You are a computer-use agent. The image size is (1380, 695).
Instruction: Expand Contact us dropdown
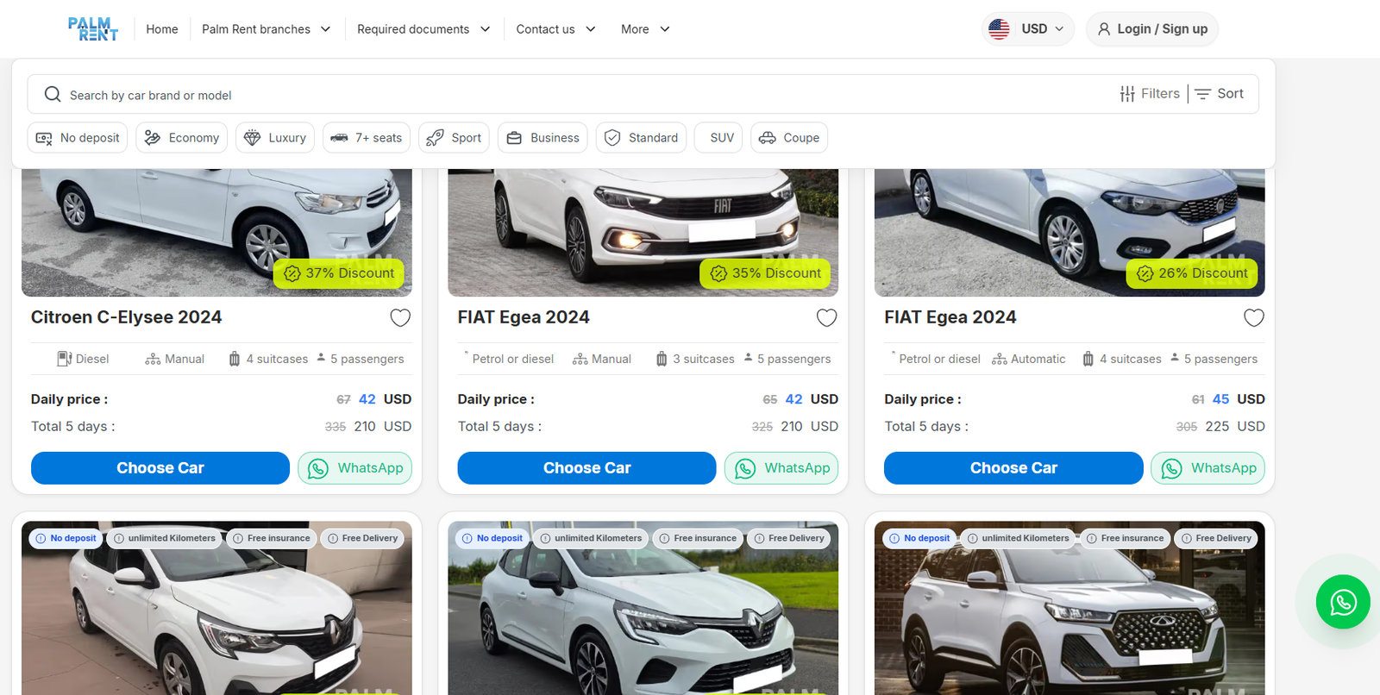[555, 29]
